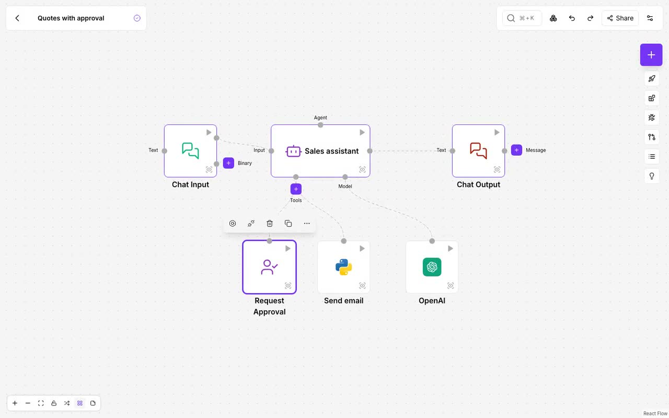This screenshot has width=669, height=418.
Task: Click the redo arrow in top toolbar
Action: coord(590,18)
